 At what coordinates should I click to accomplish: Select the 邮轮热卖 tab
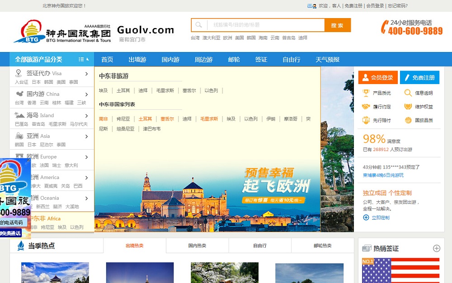pos(323,246)
